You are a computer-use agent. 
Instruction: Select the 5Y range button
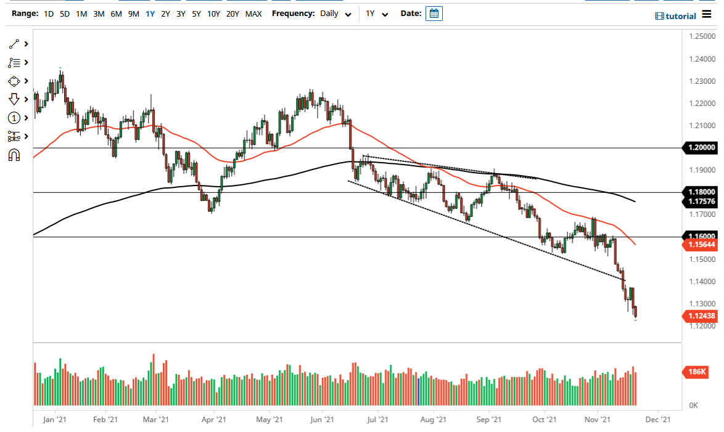point(196,13)
